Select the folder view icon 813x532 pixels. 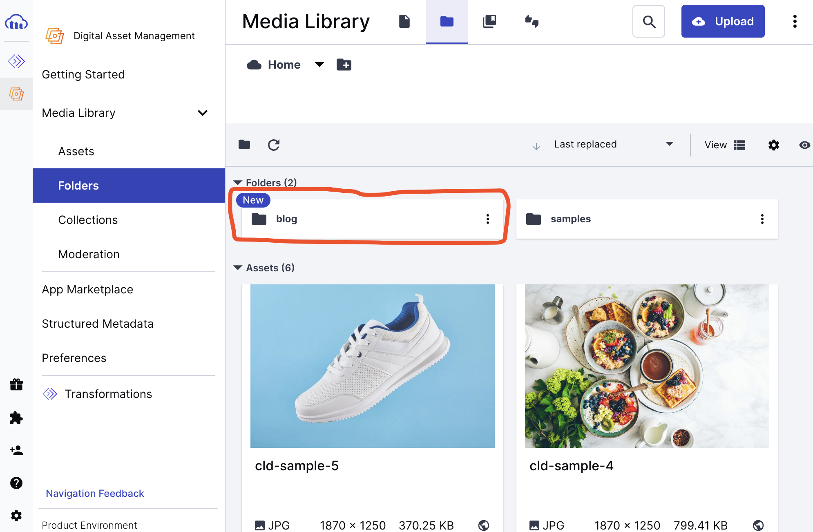pos(447,21)
